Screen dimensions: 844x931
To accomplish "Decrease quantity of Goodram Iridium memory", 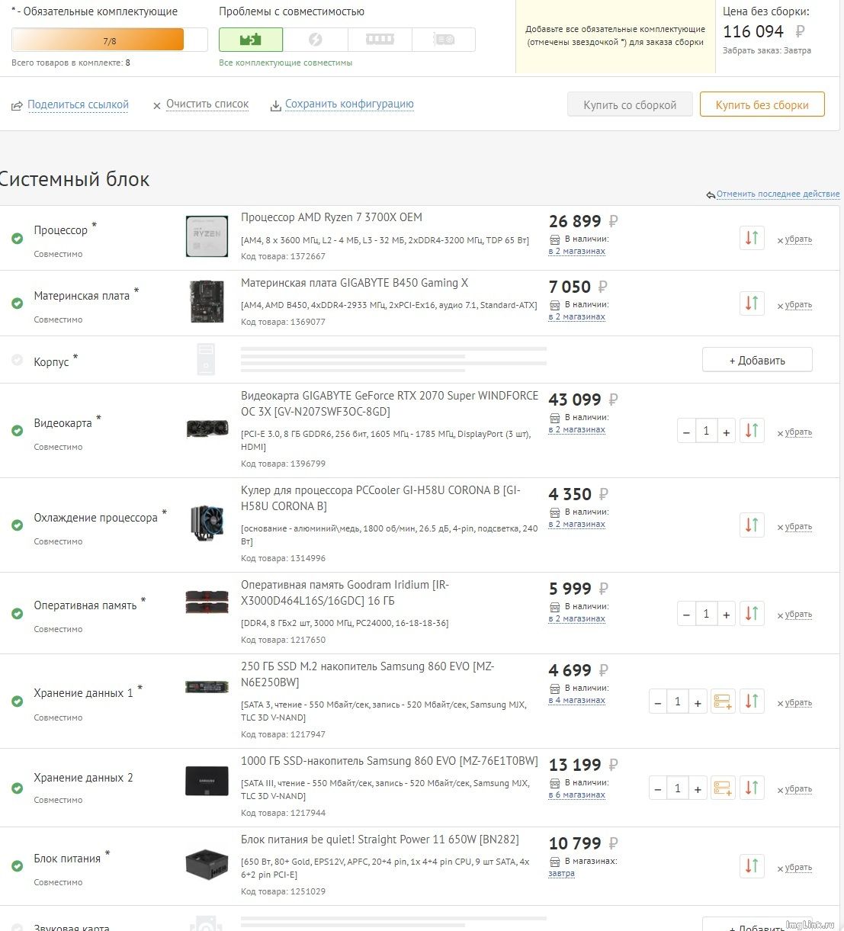I will click(x=686, y=614).
